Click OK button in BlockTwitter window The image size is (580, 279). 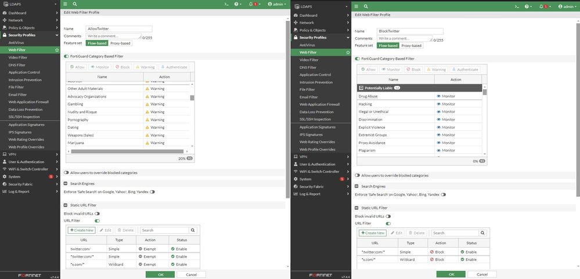451,274
